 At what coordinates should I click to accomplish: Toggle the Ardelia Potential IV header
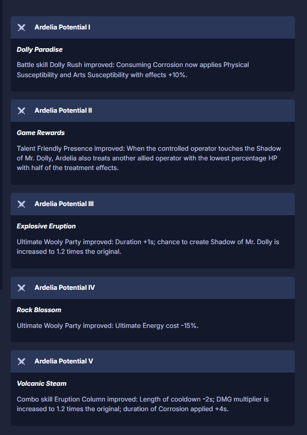152,288
